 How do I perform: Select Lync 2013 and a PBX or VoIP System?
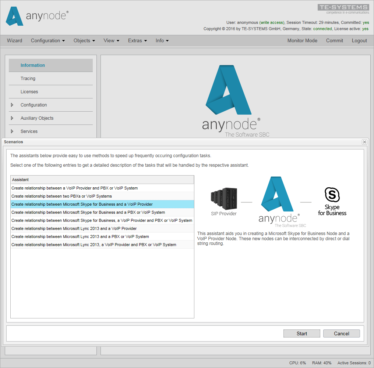point(102,237)
